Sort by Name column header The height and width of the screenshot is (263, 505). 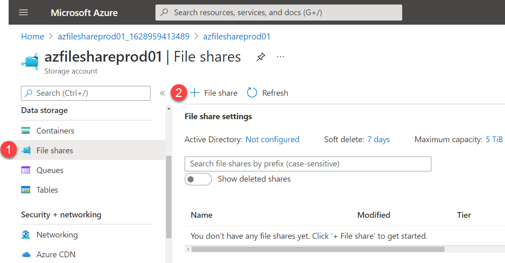[x=202, y=215]
